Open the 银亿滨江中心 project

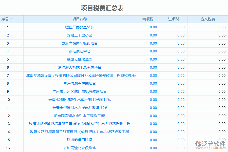(x=80, y=51)
